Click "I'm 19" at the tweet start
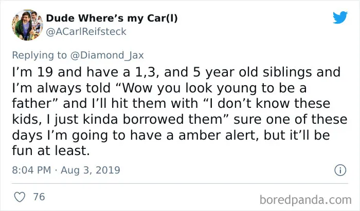This screenshot has height=211, width=360. point(32,72)
